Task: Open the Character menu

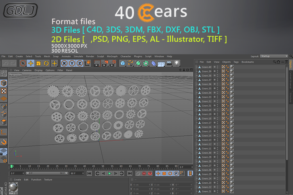Action: point(126,56)
